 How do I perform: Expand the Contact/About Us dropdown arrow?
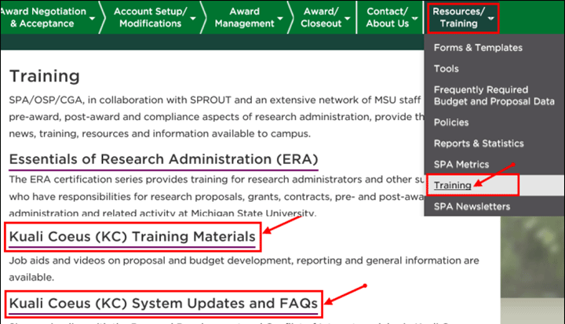pos(415,18)
